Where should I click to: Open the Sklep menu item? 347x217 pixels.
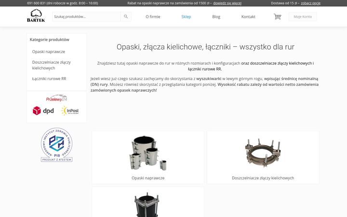coord(186,16)
